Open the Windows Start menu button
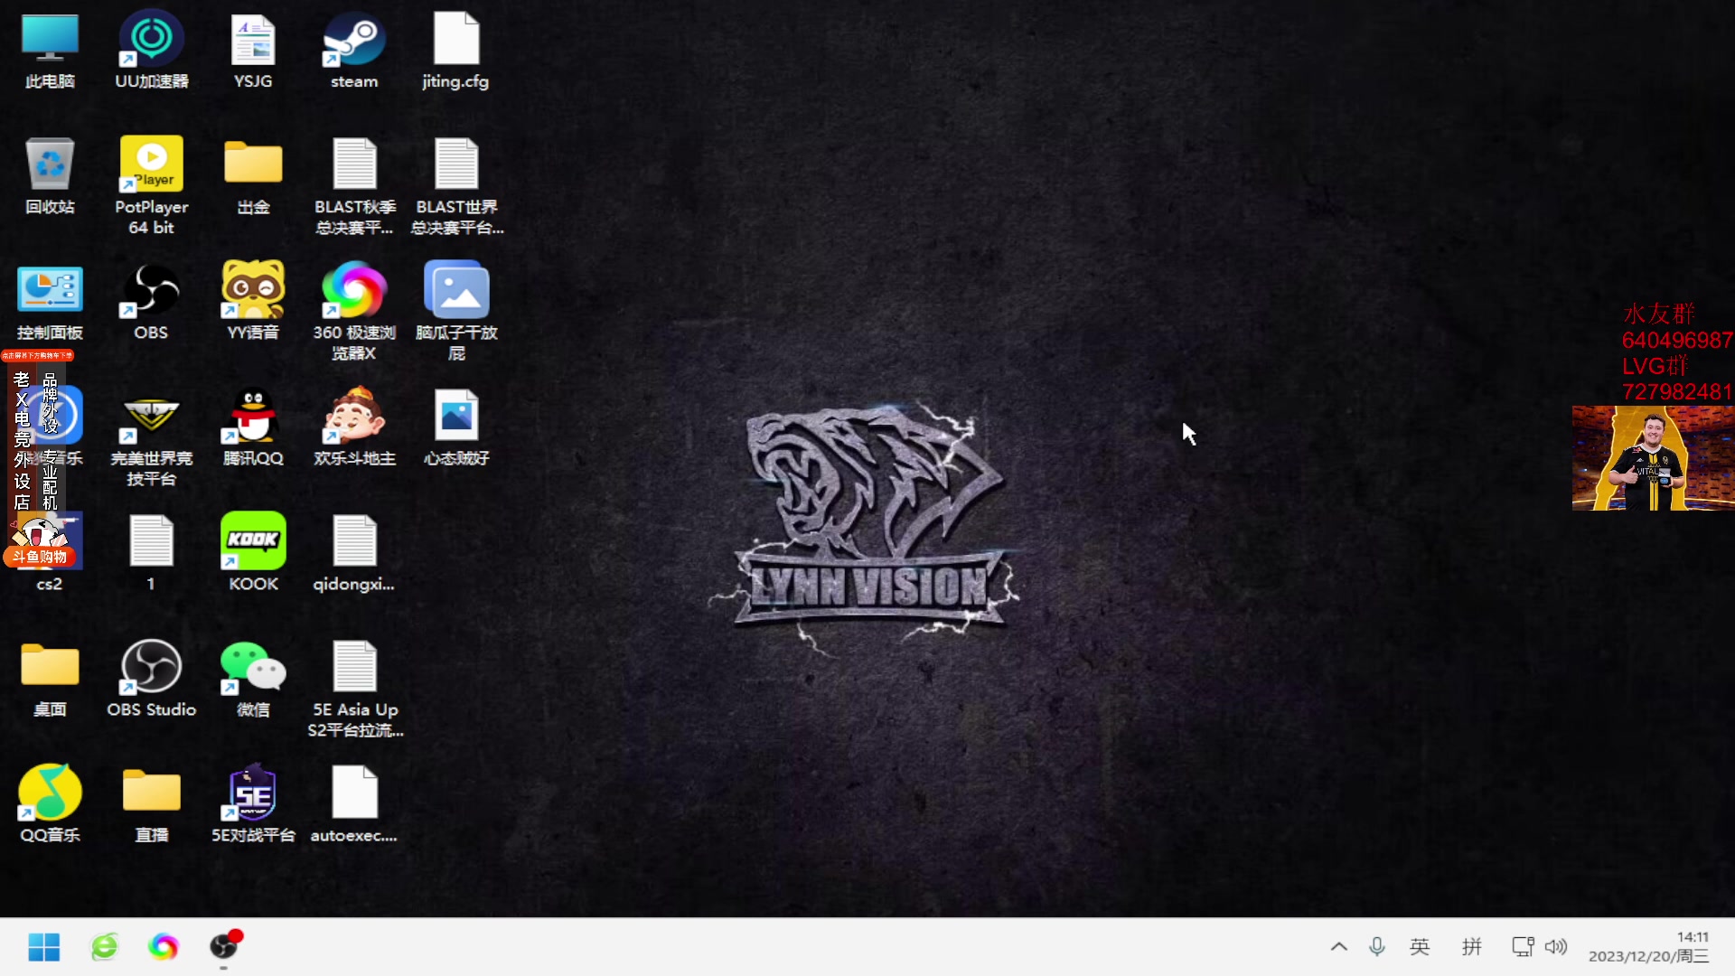This screenshot has height=976, width=1735. 43,947
